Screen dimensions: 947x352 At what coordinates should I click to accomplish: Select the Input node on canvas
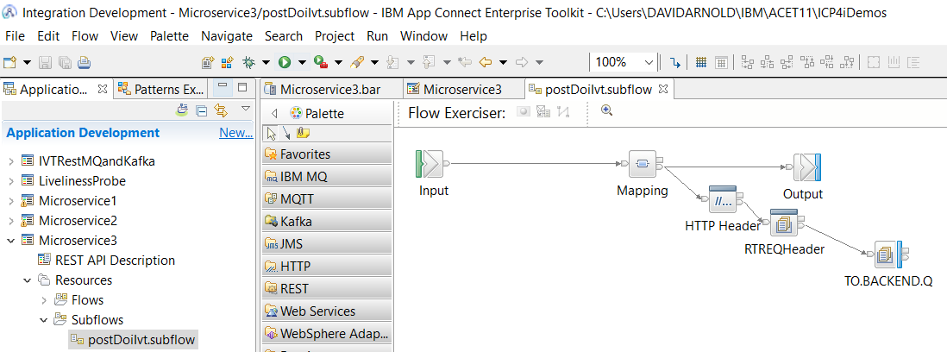[430, 164]
